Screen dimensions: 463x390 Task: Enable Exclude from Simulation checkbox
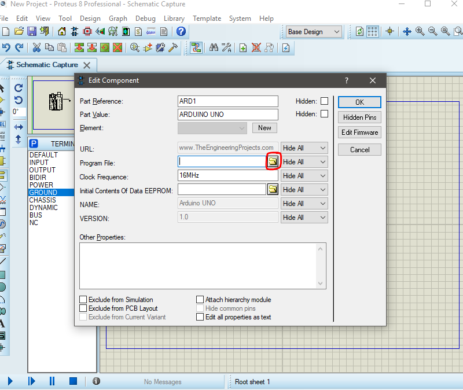click(x=83, y=300)
